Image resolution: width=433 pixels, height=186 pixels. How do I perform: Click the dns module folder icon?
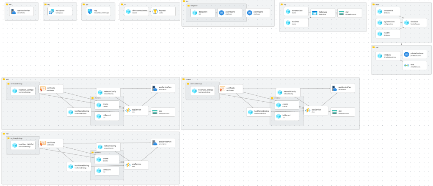tap(183, 1)
